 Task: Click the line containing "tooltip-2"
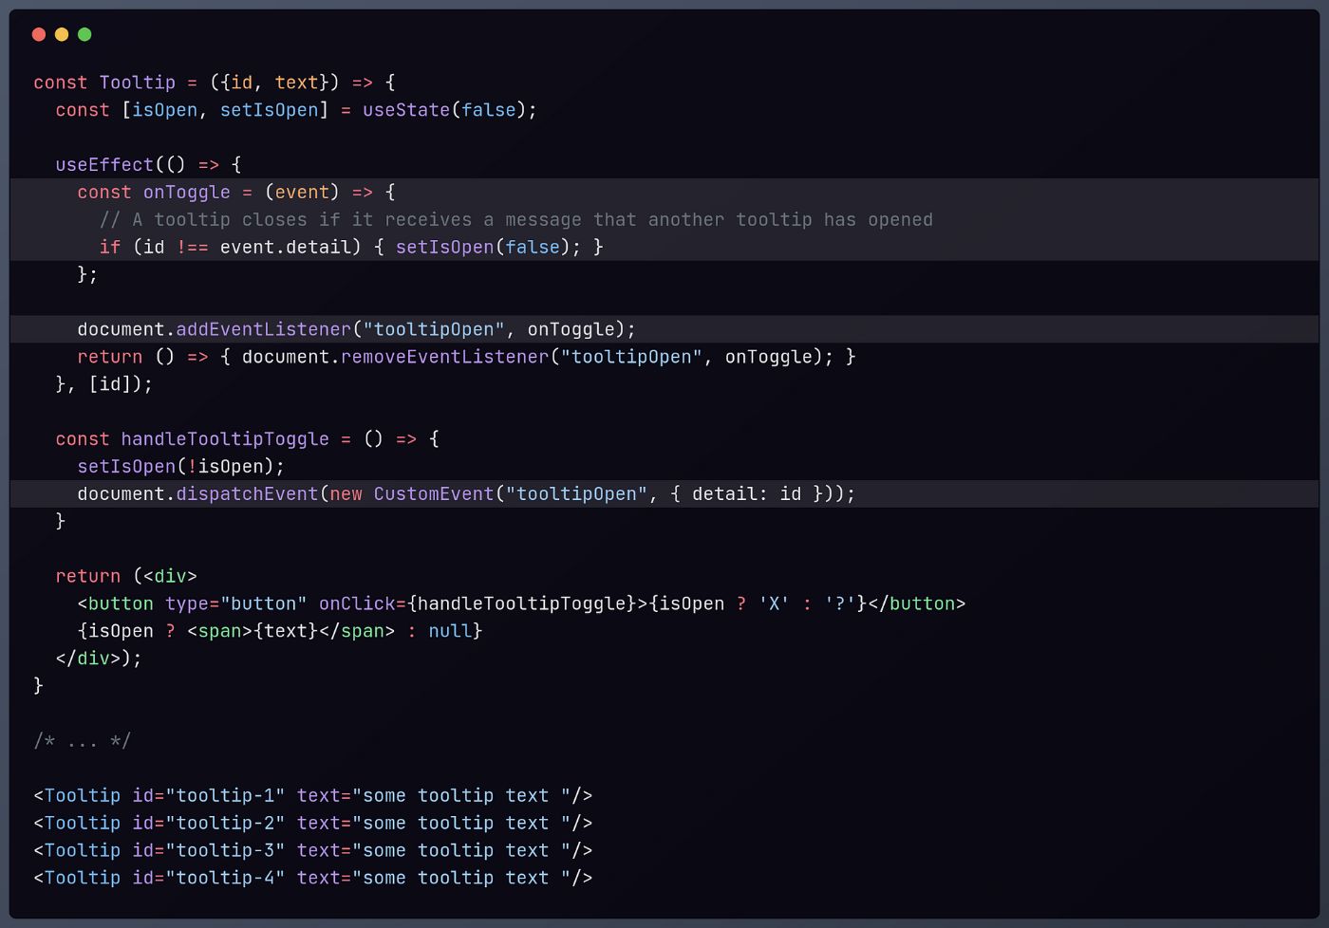click(313, 824)
